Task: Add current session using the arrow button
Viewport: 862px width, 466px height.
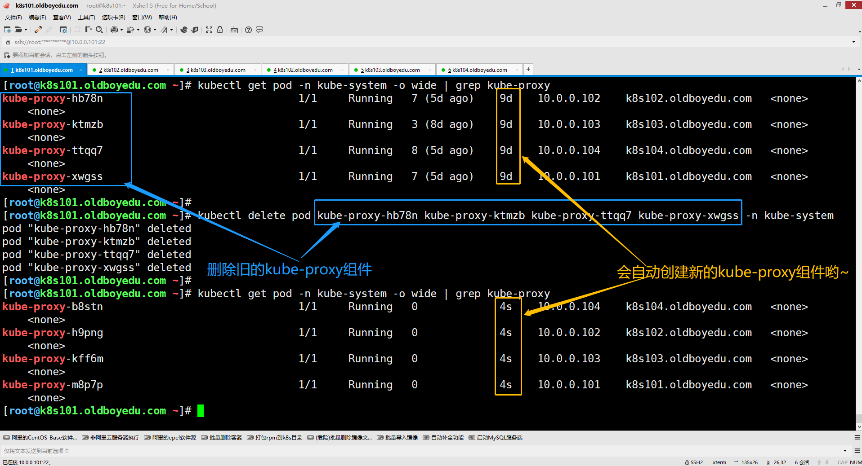Action: [x=7, y=55]
